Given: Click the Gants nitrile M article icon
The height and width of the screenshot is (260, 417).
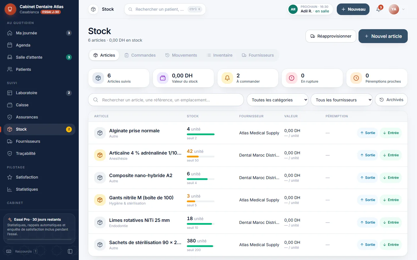Looking at the screenshot, I should [x=100, y=200].
